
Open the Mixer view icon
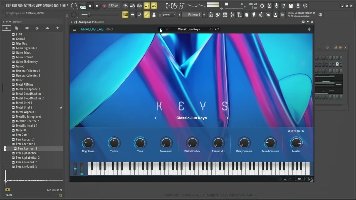click(232, 15)
